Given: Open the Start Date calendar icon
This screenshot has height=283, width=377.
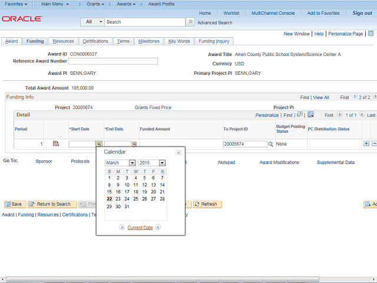Looking at the screenshot, I should point(99,144).
